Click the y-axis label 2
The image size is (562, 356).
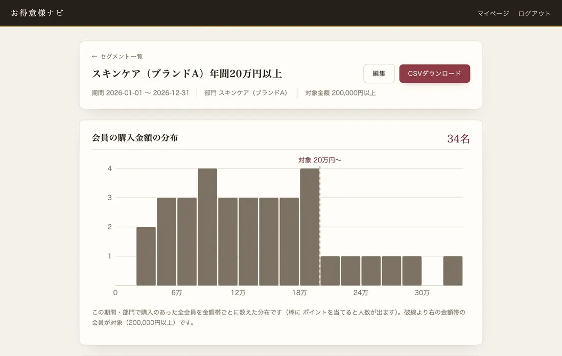[110, 227]
